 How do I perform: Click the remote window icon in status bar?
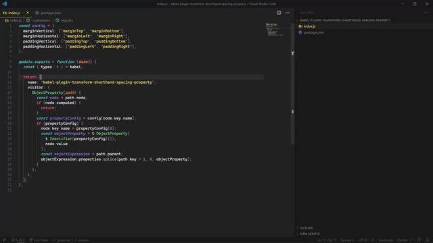4,240
